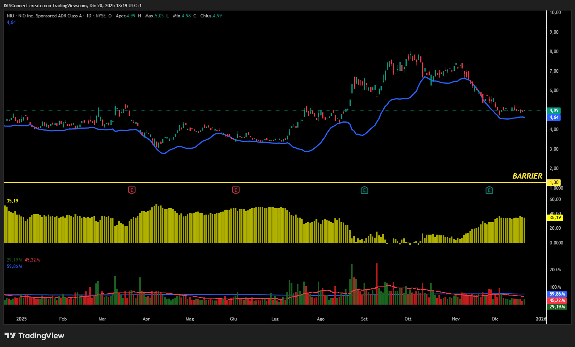Click the 10,00 level on price axis
The height and width of the screenshot is (347, 575).
click(x=555, y=12)
